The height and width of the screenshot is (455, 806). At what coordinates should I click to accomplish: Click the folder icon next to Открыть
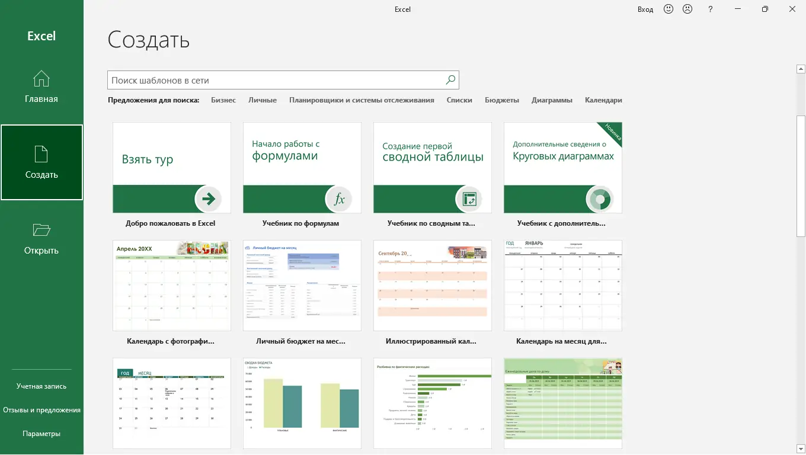coord(41,230)
